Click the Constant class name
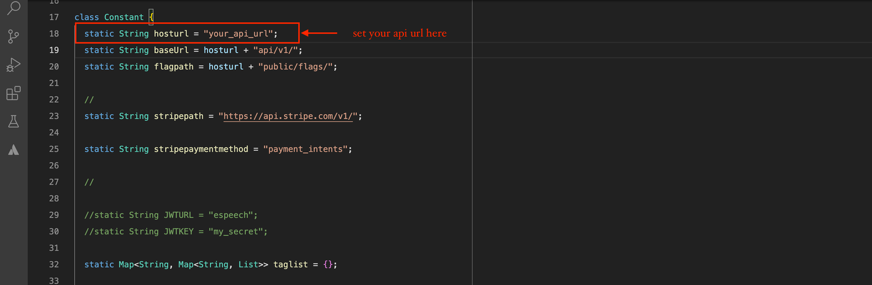The height and width of the screenshot is (285, 872). tap(124, 17)
